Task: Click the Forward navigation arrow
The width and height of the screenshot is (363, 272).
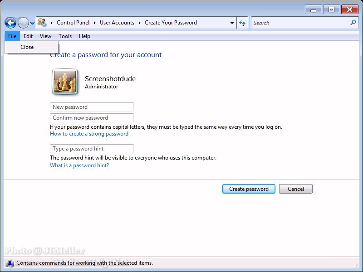Action: pyautogui.click(x=23, y=23)
